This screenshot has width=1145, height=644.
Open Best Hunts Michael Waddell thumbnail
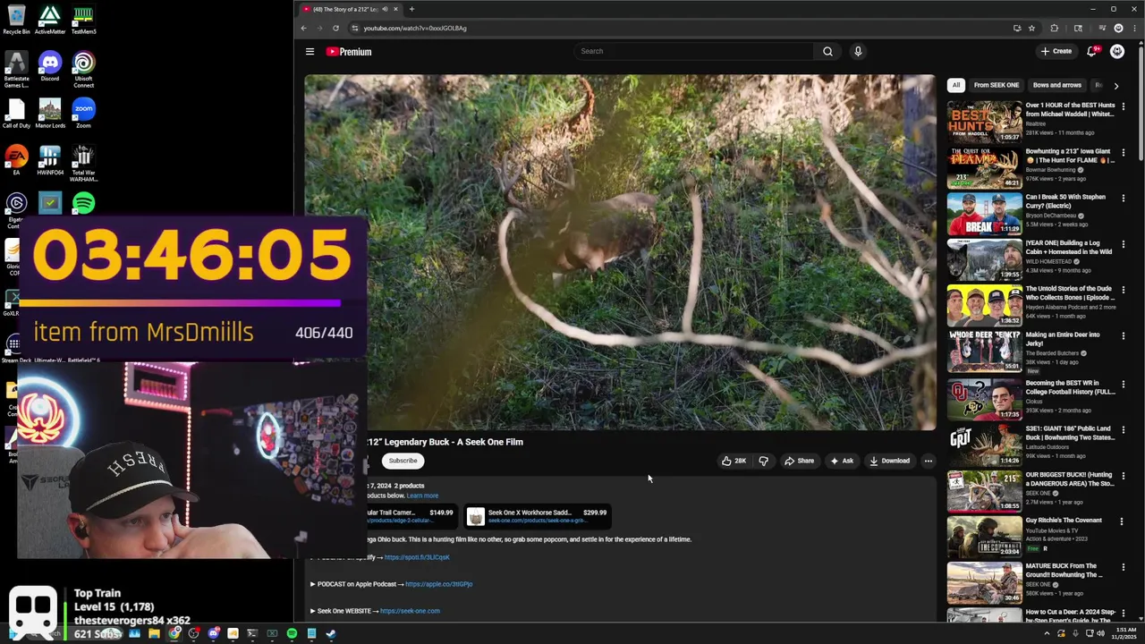[984, 122]
